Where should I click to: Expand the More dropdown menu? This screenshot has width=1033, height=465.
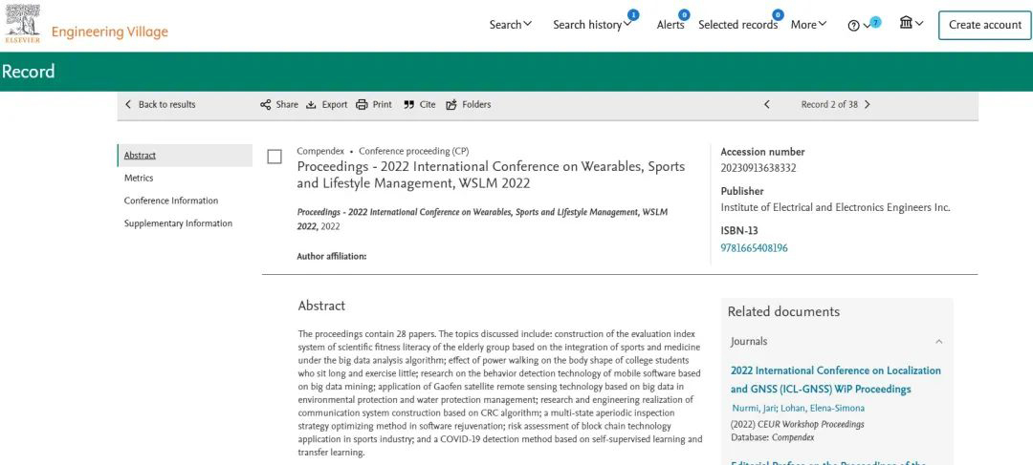[x=808, y=24]
